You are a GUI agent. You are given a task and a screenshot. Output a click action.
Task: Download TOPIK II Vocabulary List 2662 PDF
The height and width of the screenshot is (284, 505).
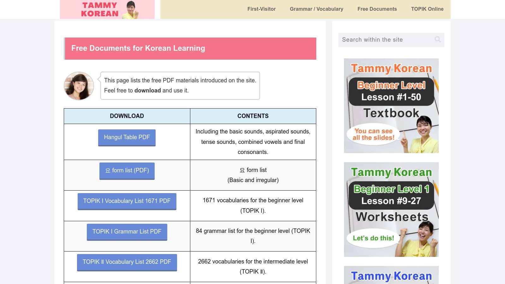(x=127, y=262)
